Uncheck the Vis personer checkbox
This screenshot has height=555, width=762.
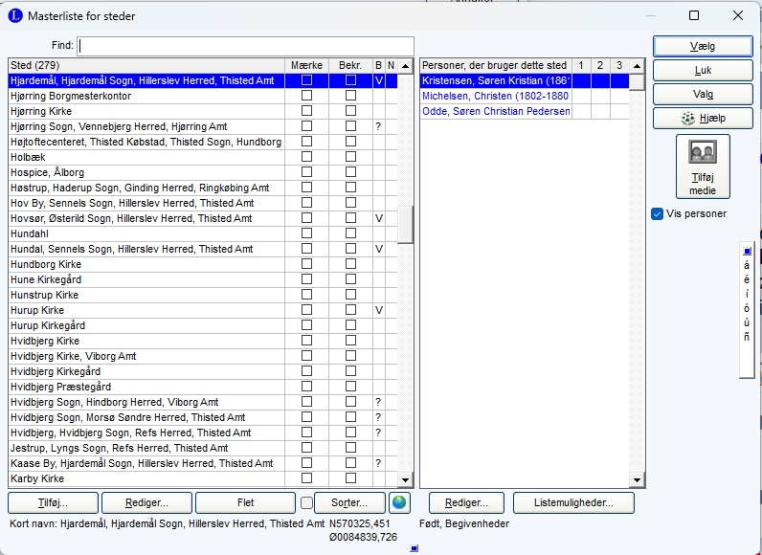point(657,214)
